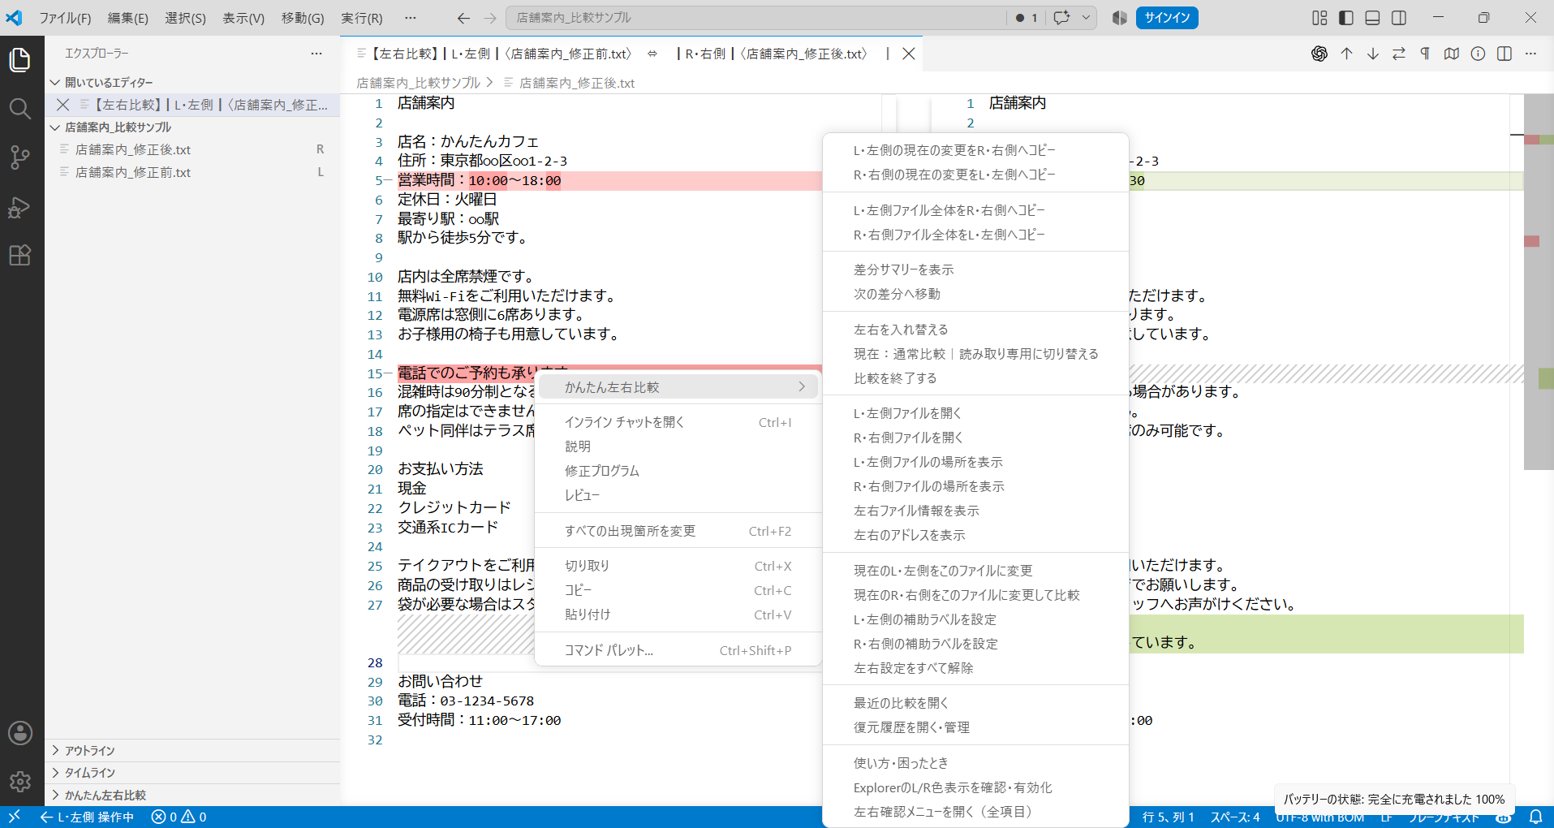
Task: Swap left and right sides of diff
Action: (1399, 54)
